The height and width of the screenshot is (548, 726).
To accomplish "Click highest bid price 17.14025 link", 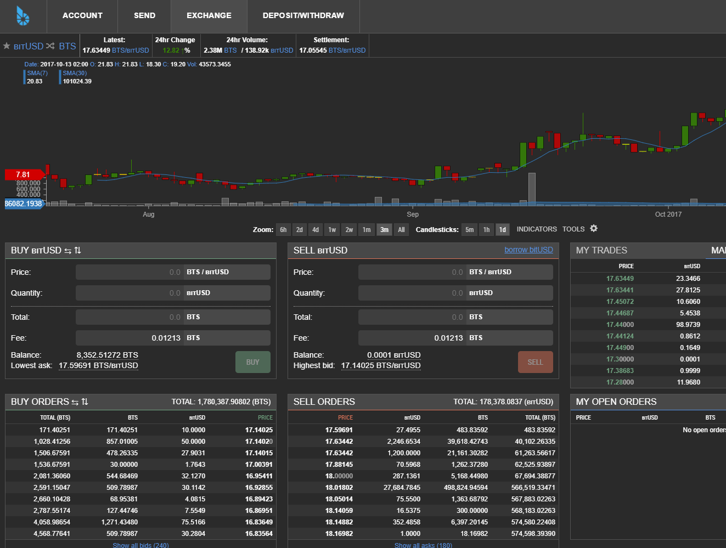I will (381, 365).
